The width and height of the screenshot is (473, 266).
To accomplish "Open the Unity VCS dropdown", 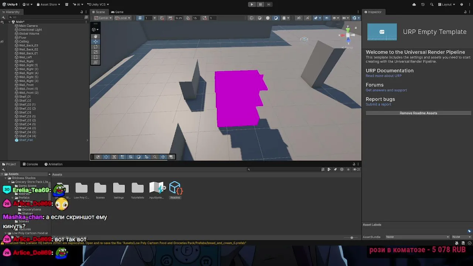I will [98, 4].
